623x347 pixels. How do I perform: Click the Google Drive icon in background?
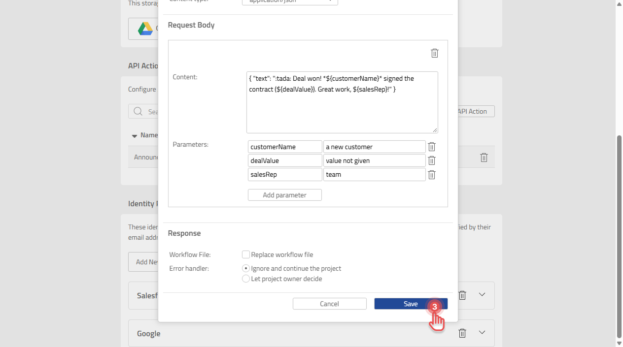click(145, 29)
